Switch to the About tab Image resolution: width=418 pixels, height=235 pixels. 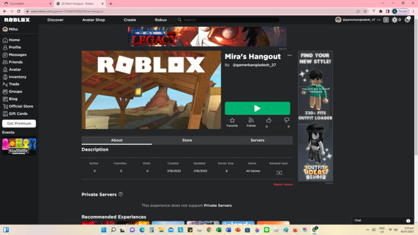click(x=117, y=140)
